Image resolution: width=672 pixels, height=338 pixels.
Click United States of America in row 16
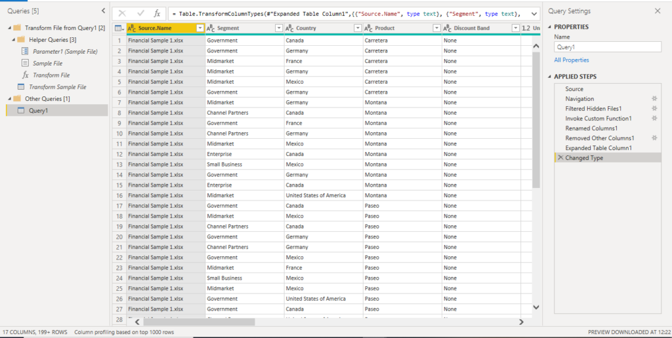pyautogui.click(x=324, y=195)
